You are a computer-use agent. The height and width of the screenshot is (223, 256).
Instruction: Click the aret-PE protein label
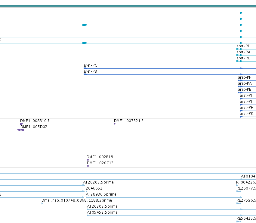pos(245,90)
